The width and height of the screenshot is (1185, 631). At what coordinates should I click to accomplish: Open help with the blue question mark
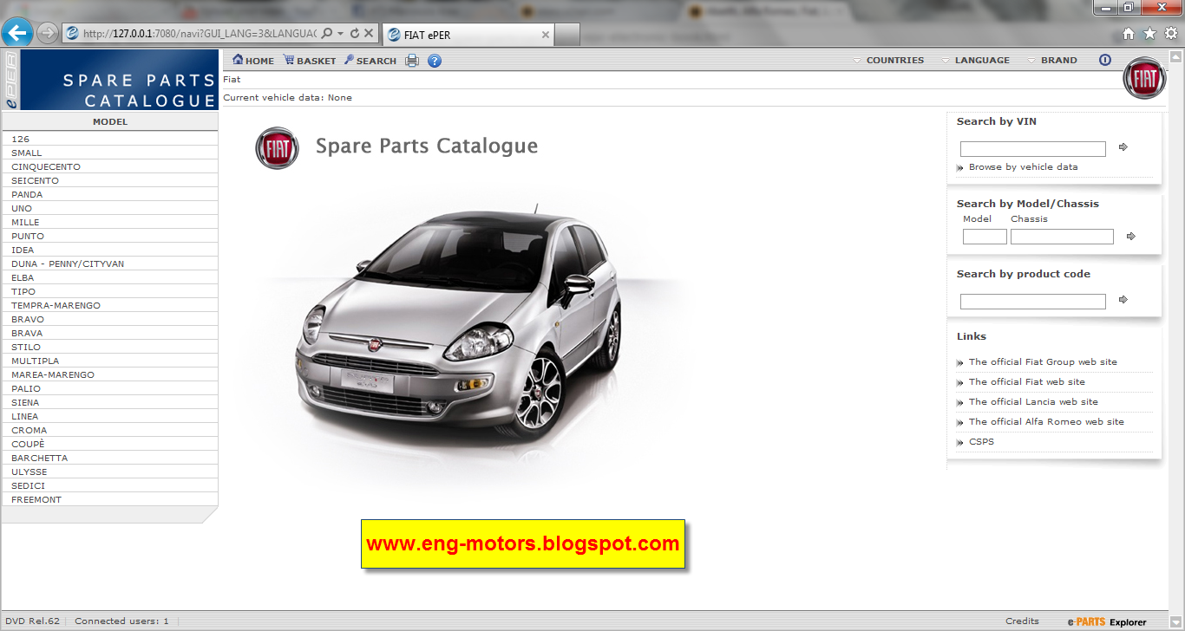point(435,61)
